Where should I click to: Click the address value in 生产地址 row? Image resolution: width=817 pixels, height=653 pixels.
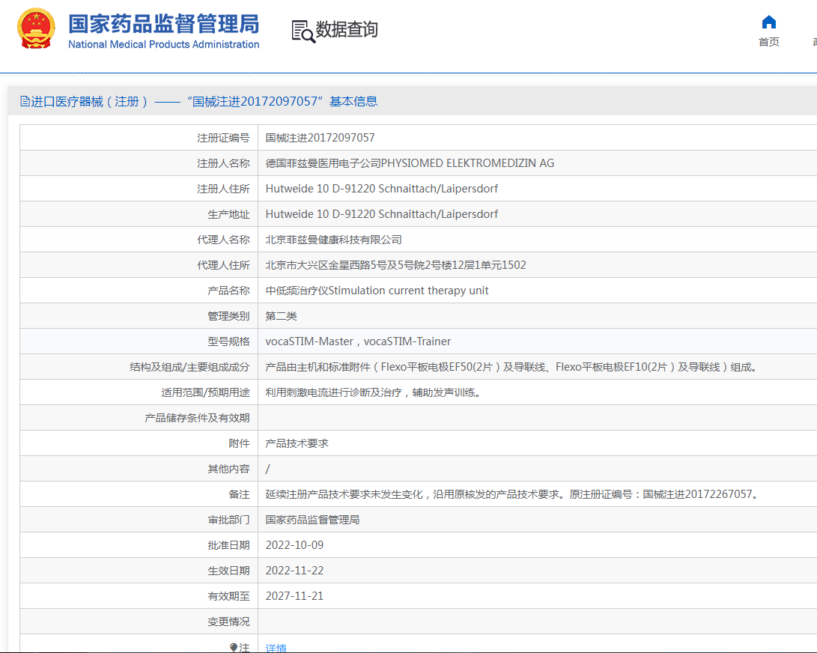tap(381, 214)
